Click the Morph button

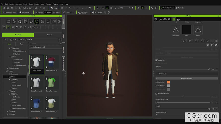[x=56, y=12]
